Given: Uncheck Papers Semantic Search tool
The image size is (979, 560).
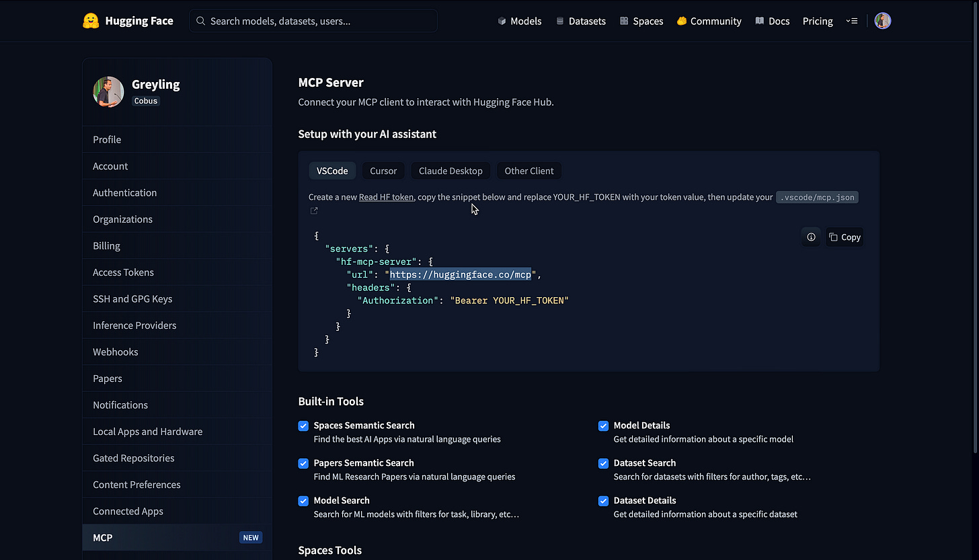Looking at the screenshot, I should coord(303,463).
